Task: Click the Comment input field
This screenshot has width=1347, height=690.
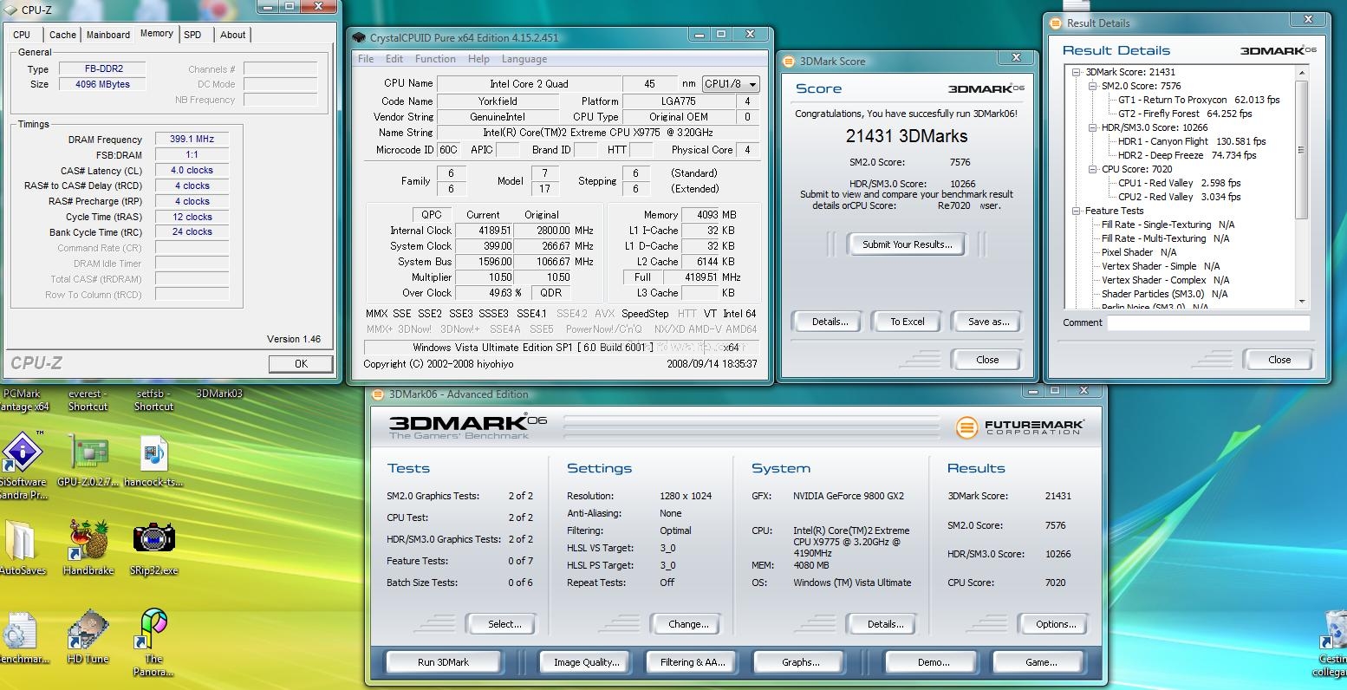Action: pos(1208,322)
